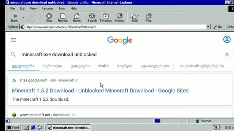The height and width of the screenshot is (131, 234).
Task: Launch Internet Explorer from quick launch
Action: (x=33, y=127)
